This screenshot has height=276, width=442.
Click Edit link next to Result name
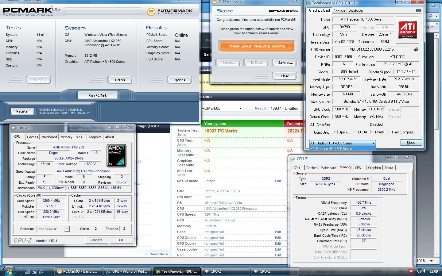[x=278, y=181]
